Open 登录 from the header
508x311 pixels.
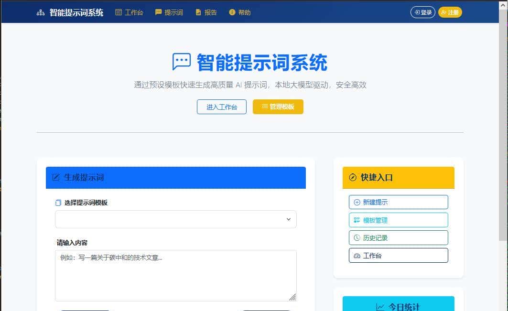(x=422, y=12)
